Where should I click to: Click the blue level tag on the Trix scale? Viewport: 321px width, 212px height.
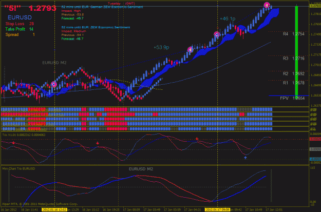315,159
